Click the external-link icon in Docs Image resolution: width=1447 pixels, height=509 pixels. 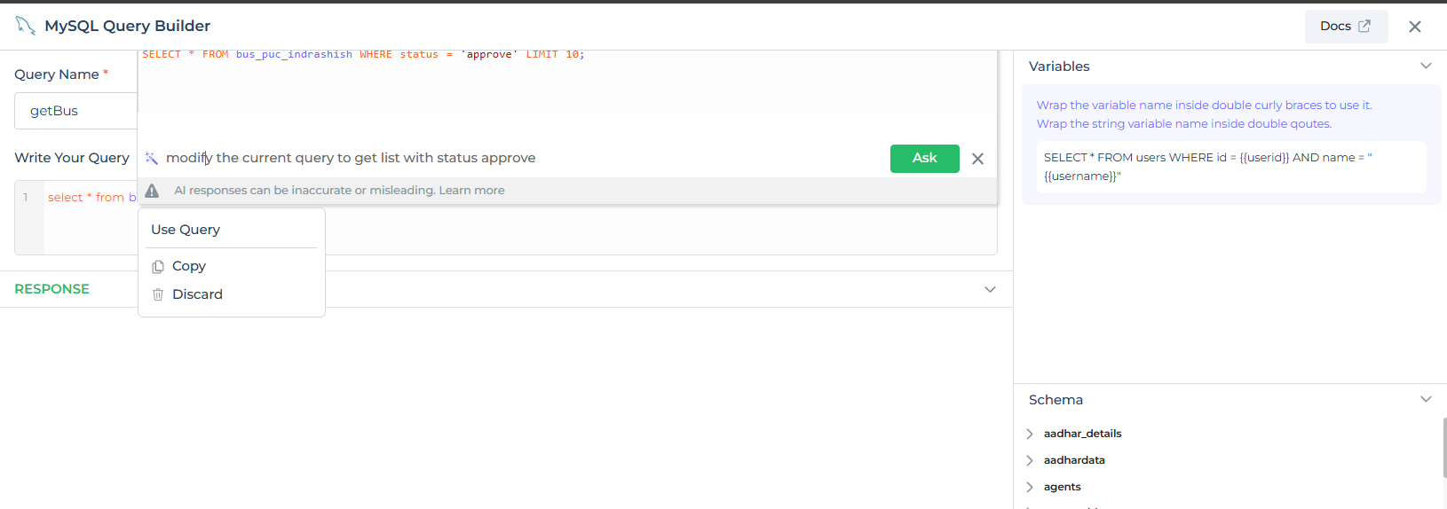point(1364,27)
